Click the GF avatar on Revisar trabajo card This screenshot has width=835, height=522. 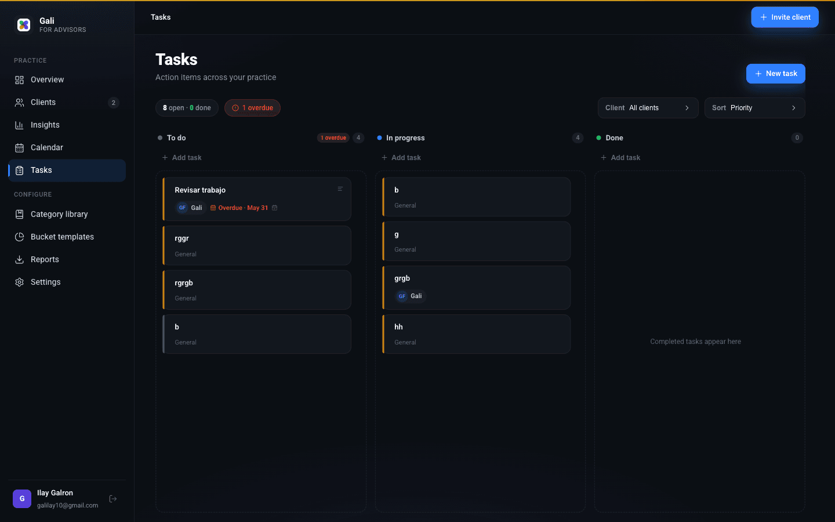183,208
